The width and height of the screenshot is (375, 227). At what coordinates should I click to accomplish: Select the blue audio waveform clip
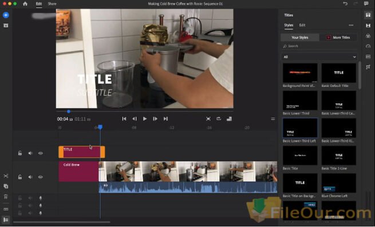coord(188,188)
